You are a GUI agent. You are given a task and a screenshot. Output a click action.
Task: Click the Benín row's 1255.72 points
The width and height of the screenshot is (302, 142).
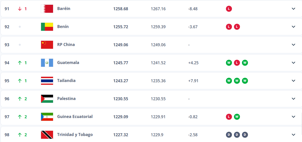[121, 27]
